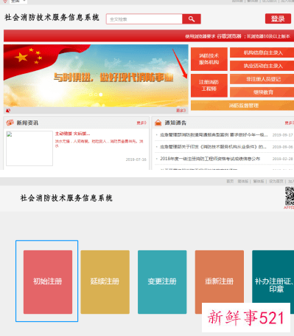294x336 pixels.
Task: Open 非注册人员登记 link
Action: coord(263,79)
